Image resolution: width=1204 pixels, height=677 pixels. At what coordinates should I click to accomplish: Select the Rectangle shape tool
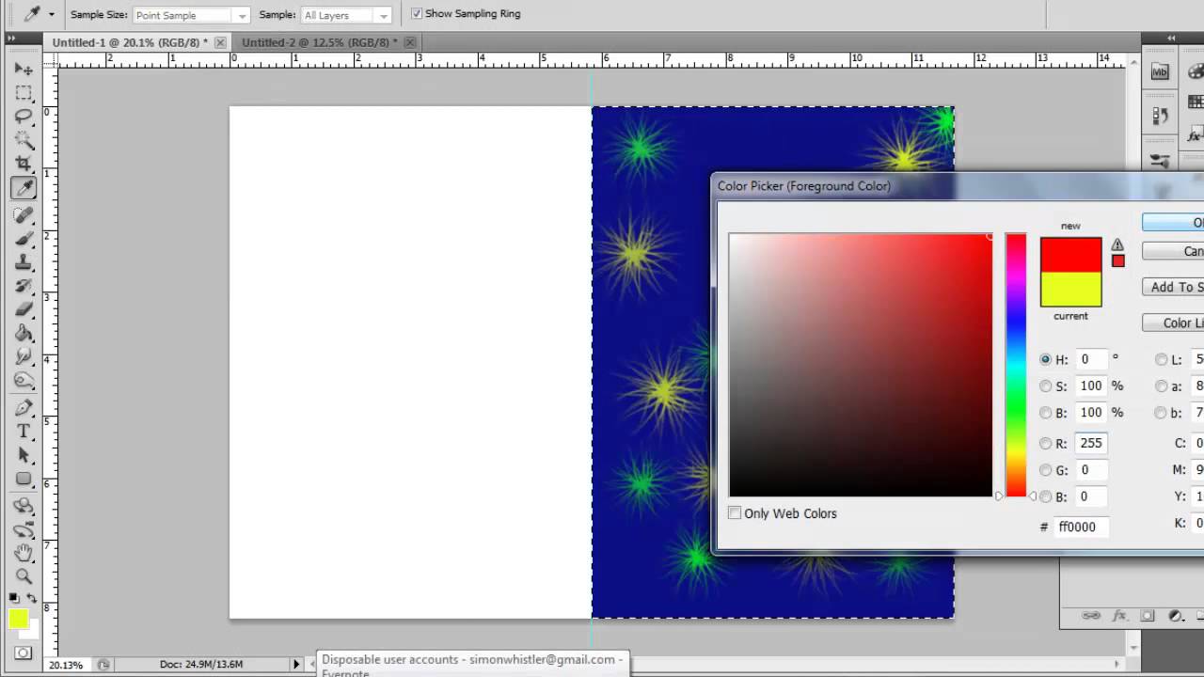[x=24, y=479]
